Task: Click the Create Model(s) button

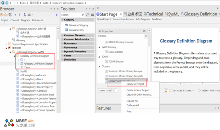Action: pyautogui.click(x=107, y=91)
